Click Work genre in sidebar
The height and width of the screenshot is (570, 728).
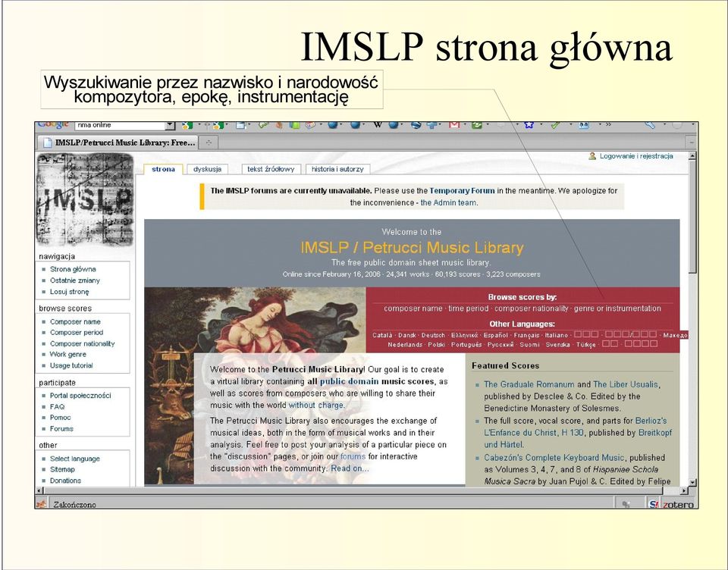67,354
